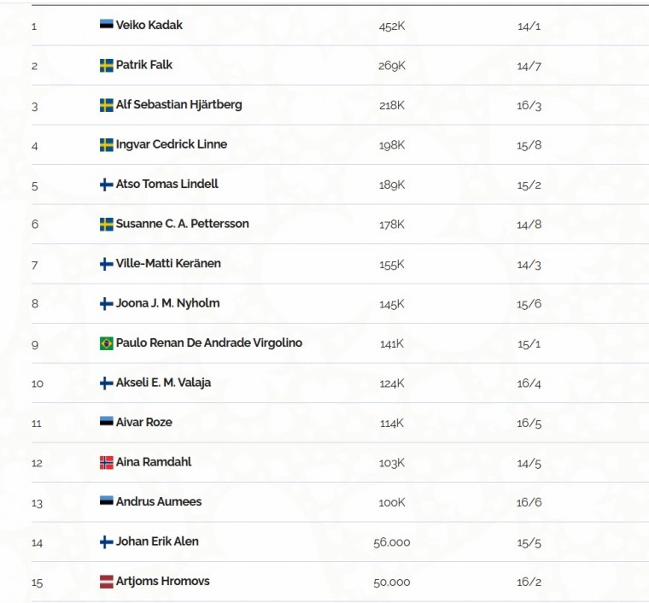Click the Swedish flag next to Patrik Falk

(106, 65)
